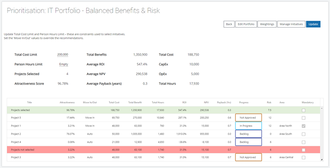Open Move In/Out Auto dropdown for Project 3
This screenshot has width=330, height=168.
pyautogui.click(x=90, y=157)
